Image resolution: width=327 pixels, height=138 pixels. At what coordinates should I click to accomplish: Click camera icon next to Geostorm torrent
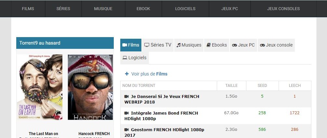click(126, 130)
